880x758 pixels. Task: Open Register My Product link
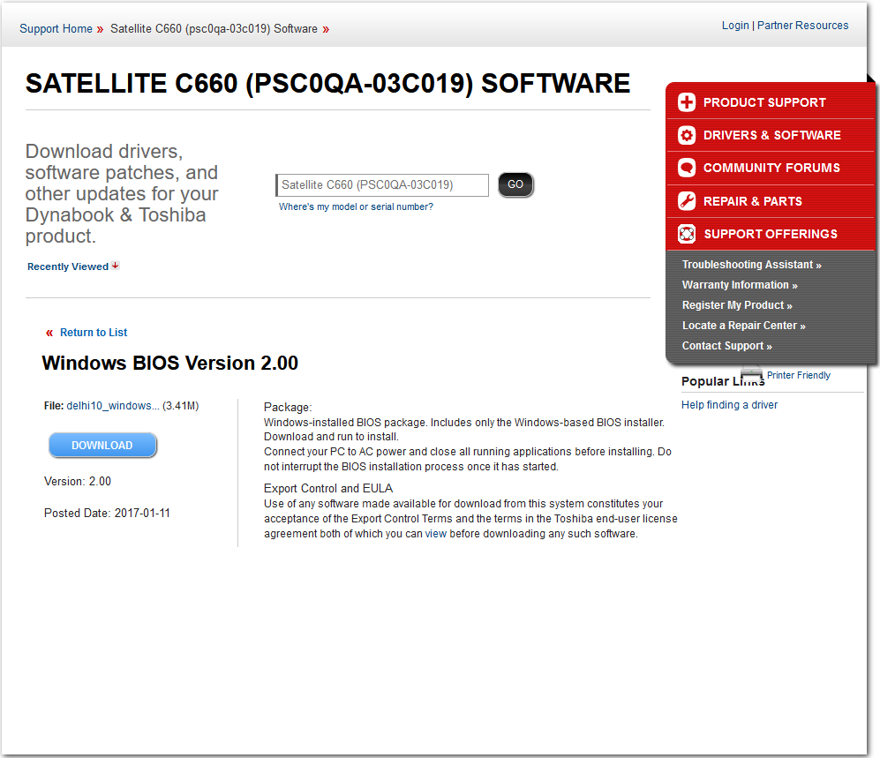tap(737, 305)
